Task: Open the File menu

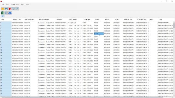Action: point(3,4)
